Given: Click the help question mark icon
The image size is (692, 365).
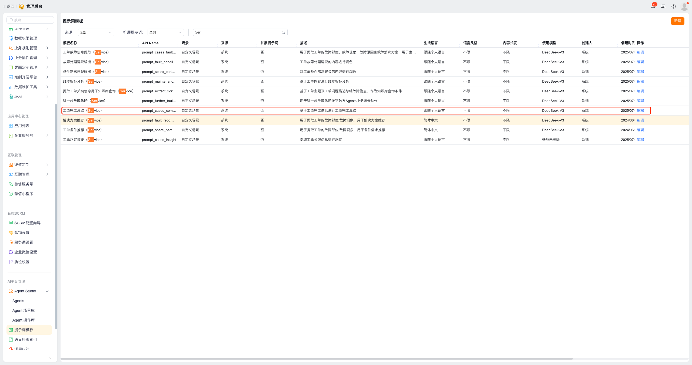Looking at the screenshot, I should point(674,6).
